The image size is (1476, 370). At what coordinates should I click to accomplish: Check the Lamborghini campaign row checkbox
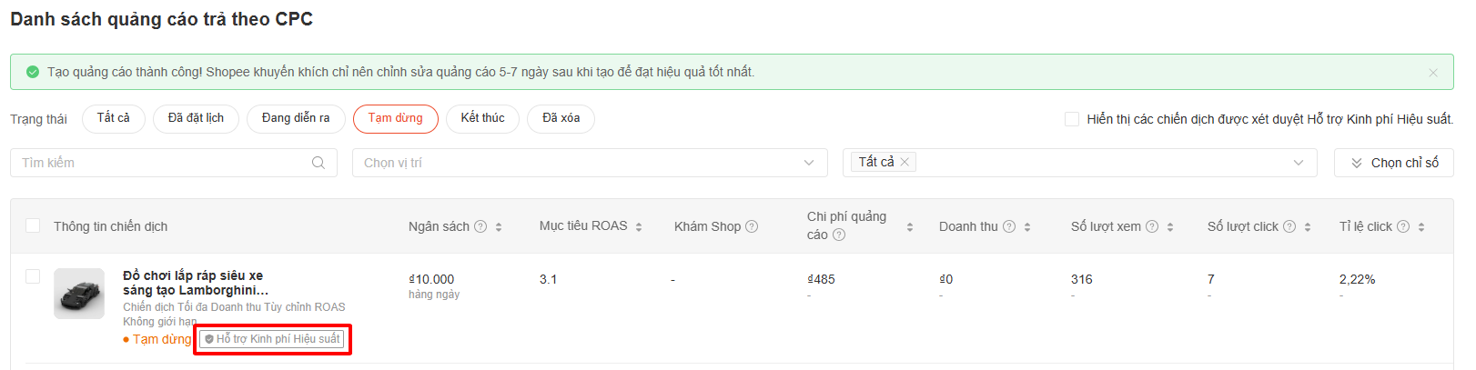33,276
